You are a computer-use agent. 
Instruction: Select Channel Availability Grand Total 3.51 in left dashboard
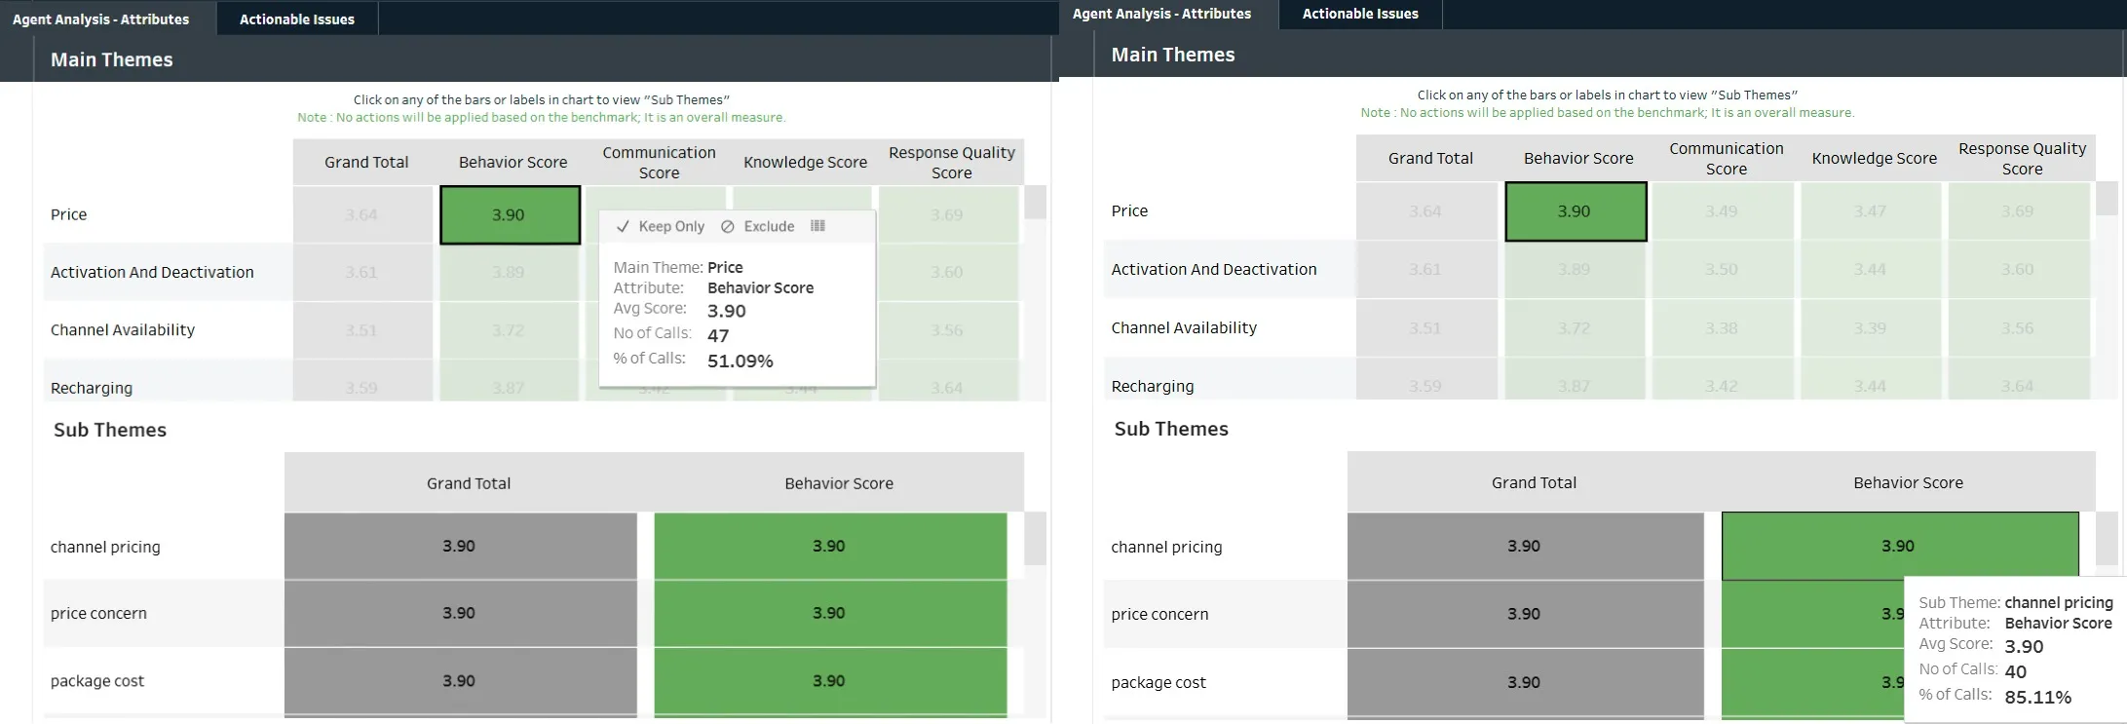[362, 330]
